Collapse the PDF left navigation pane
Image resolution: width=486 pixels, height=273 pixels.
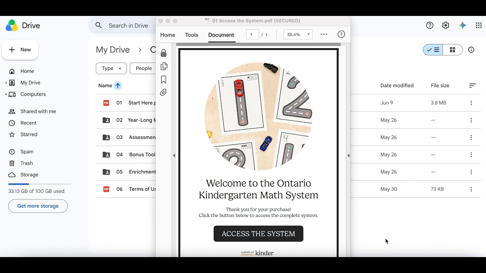coord(174,155)
